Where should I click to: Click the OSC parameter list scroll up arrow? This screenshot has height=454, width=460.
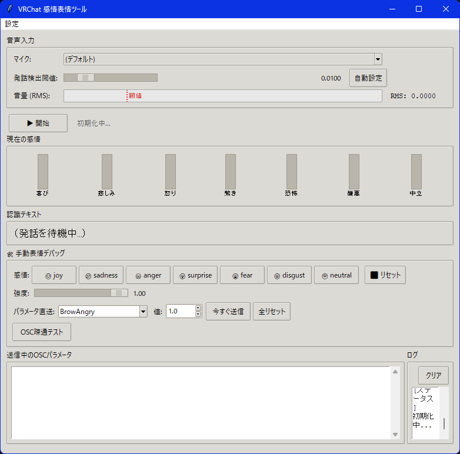click(395, 372)
